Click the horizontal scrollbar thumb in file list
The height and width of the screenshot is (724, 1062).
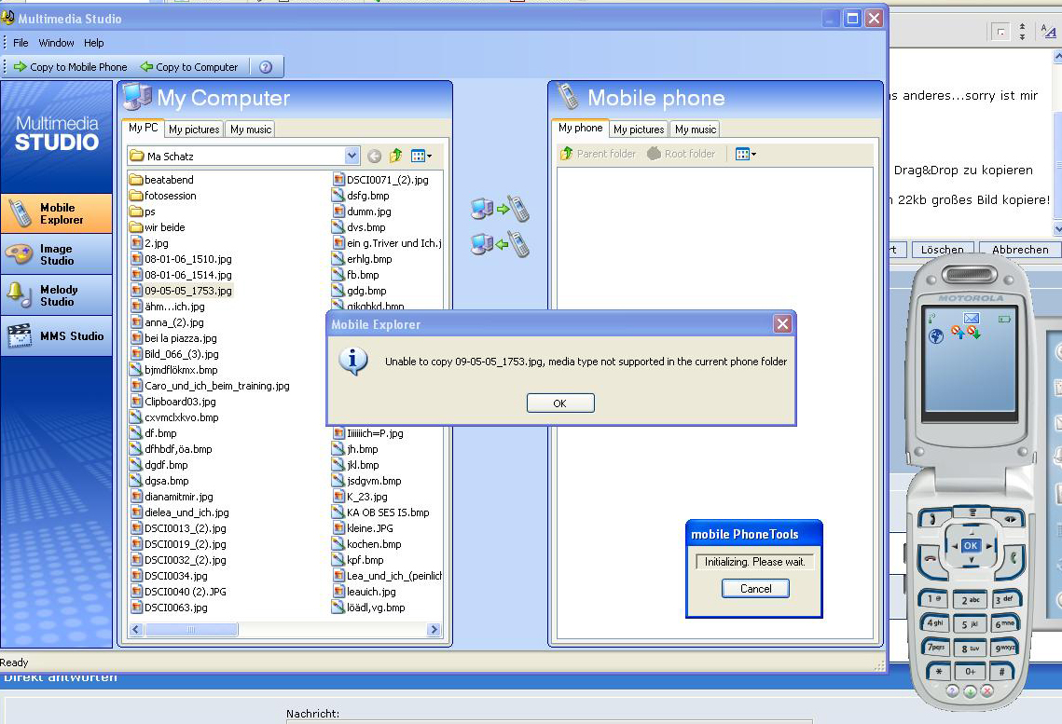pos(191,630)
